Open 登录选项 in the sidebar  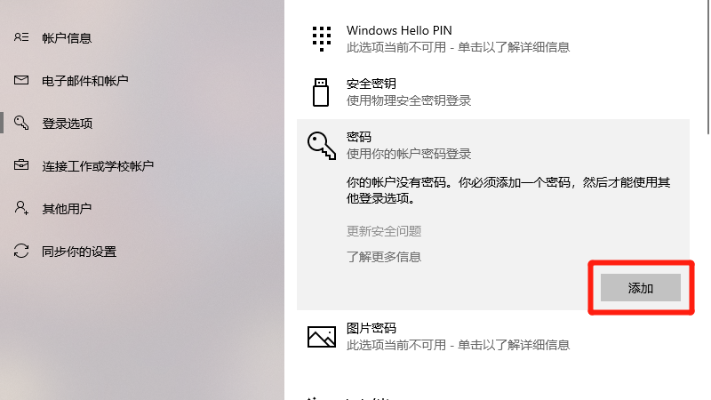pyautogui.click(x=68, y=124)
